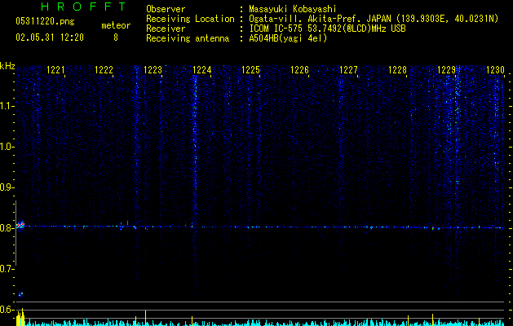Click the meteor count value 8
Screen dimensions: 513x326
(x=116, y=37)
